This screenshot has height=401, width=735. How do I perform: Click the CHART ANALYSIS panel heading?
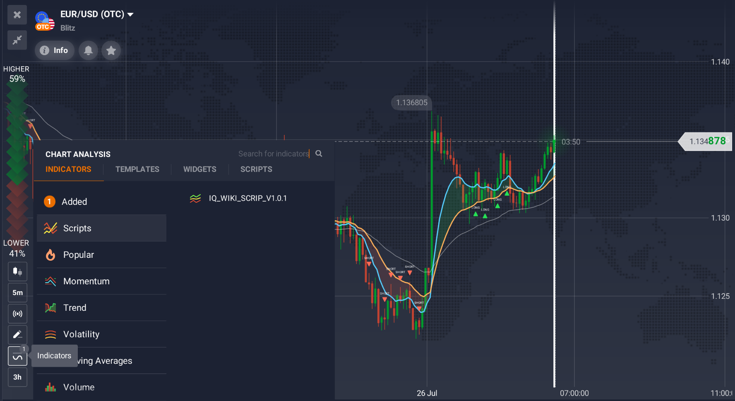tap(78, 154)
